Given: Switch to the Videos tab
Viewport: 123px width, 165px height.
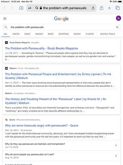Looking at the screenshot, I should click(16, 34).
